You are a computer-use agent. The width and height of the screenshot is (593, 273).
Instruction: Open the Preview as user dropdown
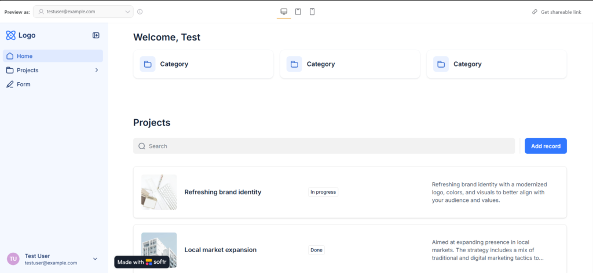click(x=83, y=12)
